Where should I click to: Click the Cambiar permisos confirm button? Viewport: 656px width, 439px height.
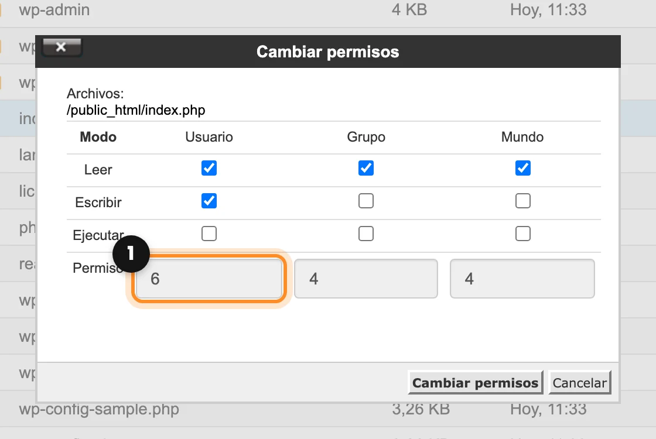click(x=475, y=382)
